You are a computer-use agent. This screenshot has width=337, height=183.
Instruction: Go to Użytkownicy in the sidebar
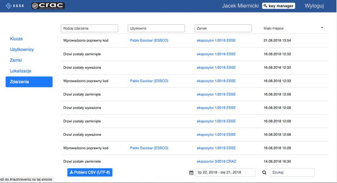[x=22, y=49]
